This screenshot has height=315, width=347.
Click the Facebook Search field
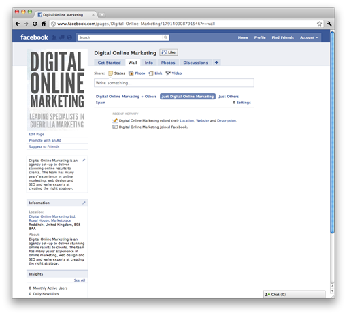click(x=120, y=37)
